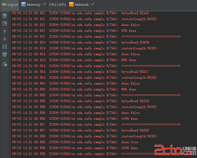Screen dimensions: 197x158
Task: Select done:false line stamped 14:21:06.924
Action: coord(76,54)
